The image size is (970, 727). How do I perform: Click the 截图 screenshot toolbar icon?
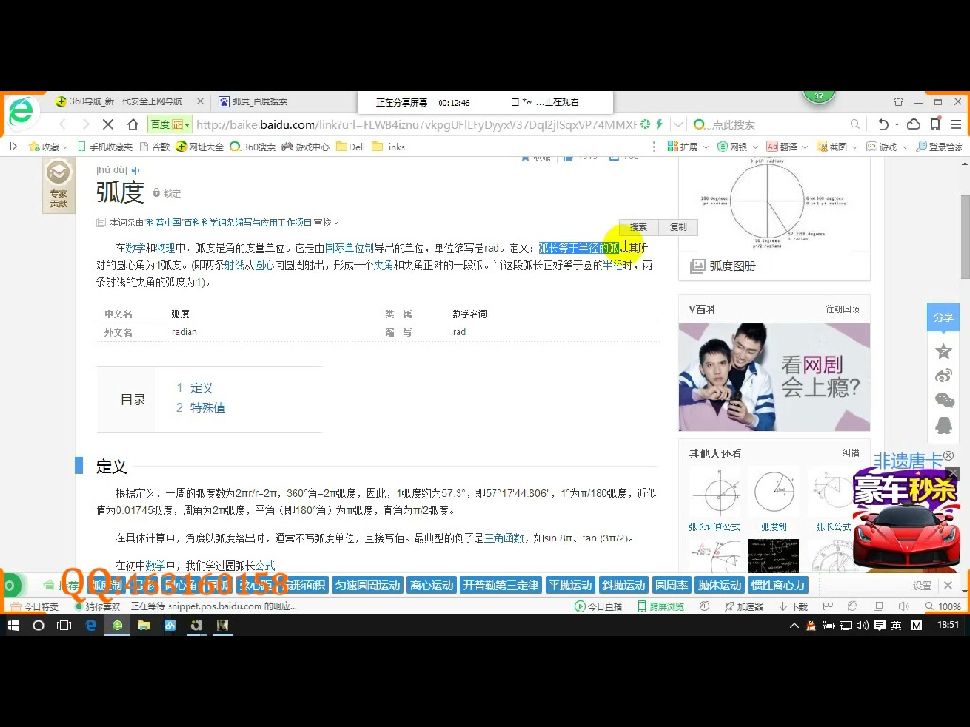pyautogui.click(x=827, y=146)
